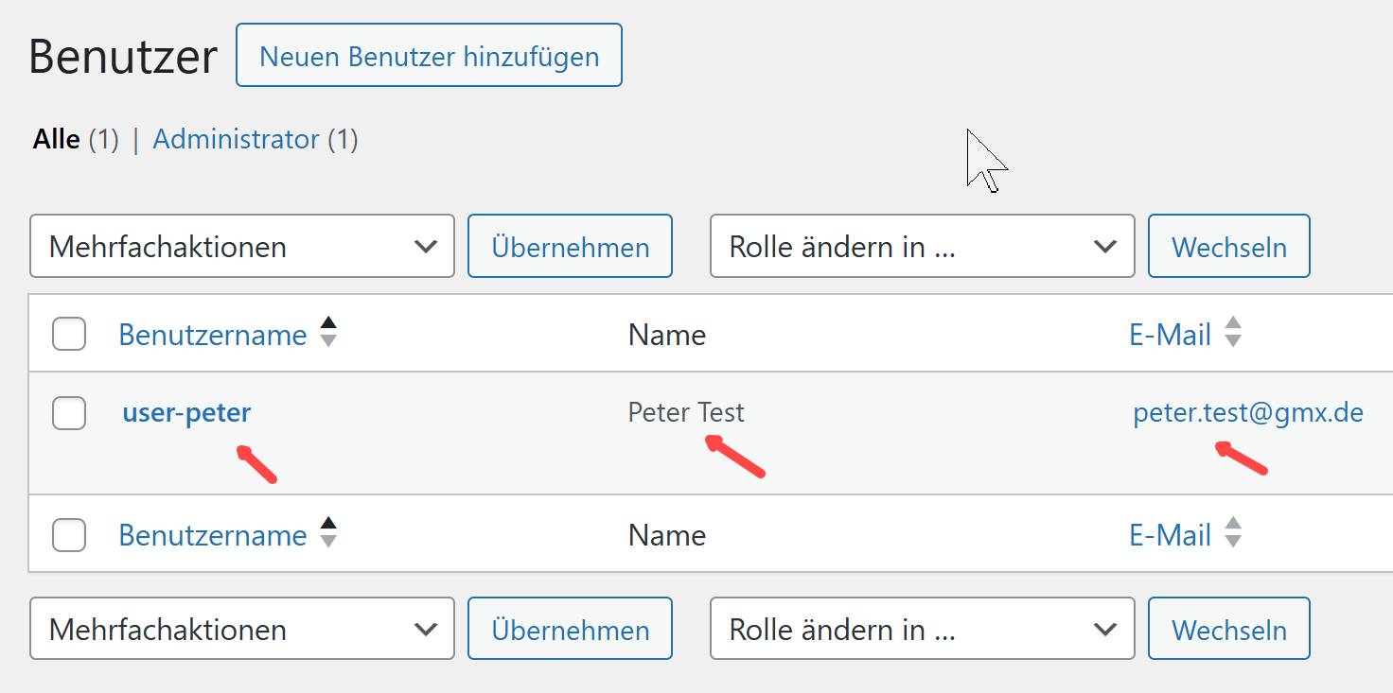
Task: Expand the bottom 'Rolle ändern in …' dropdown
Action: click(922, 629)
